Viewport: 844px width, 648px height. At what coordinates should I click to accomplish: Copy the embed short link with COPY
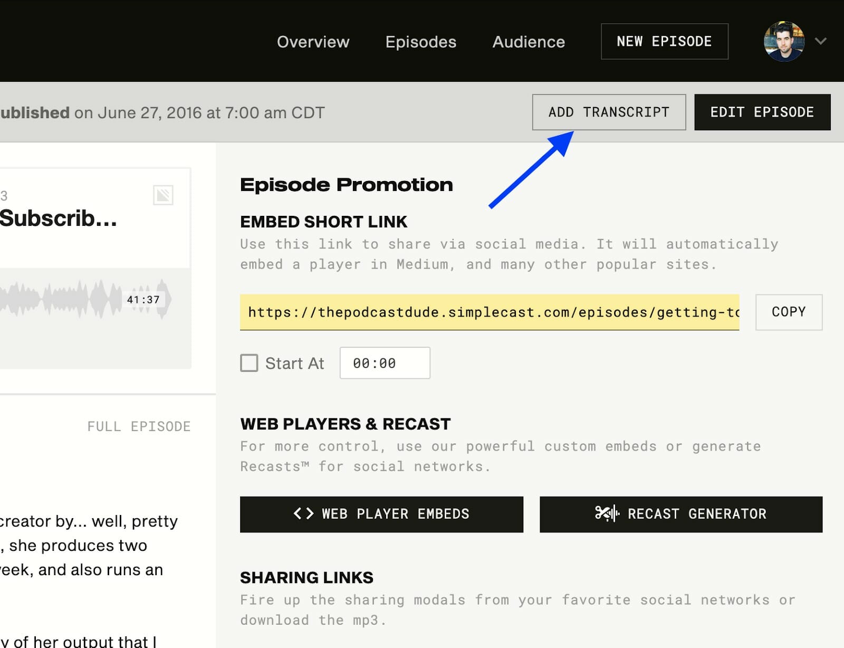click(788, 312)
